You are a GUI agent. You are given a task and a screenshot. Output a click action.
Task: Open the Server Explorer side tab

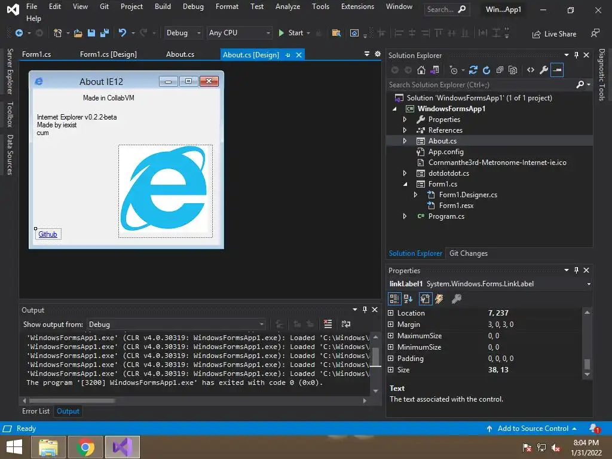tap(10, 72)
